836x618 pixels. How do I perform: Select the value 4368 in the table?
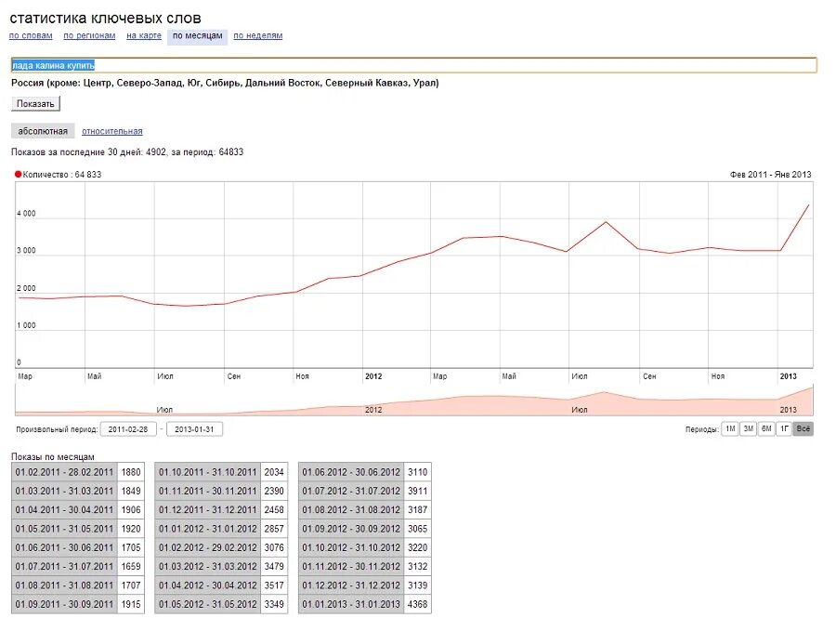click(416, 604)
